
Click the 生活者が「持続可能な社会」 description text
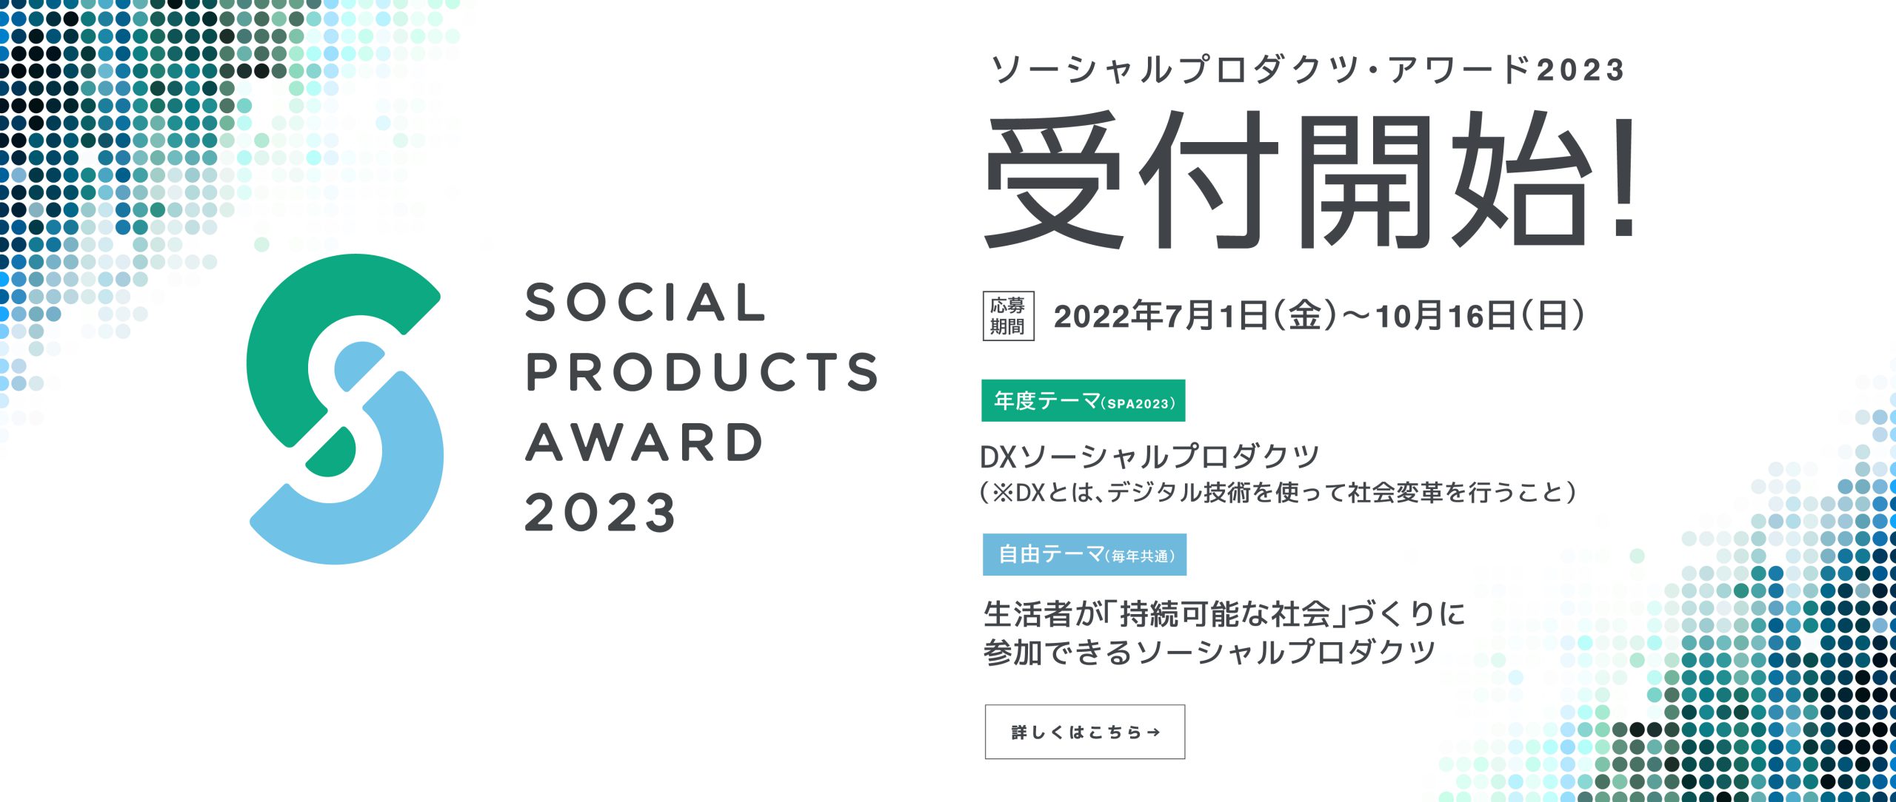point(1224,613)
